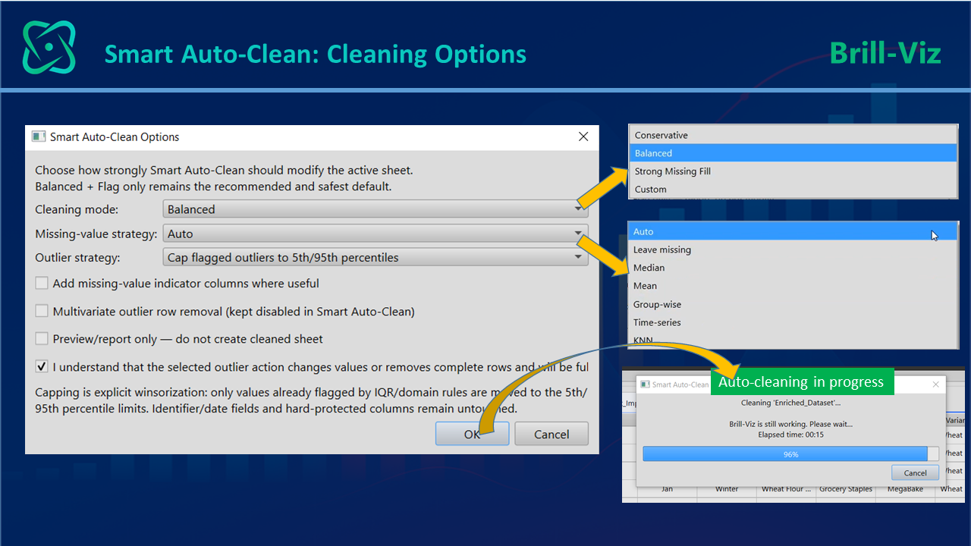This screenshot has width=971, height=546.
Task: Click the 96% progress bar
Action: [x=790, y=453]
